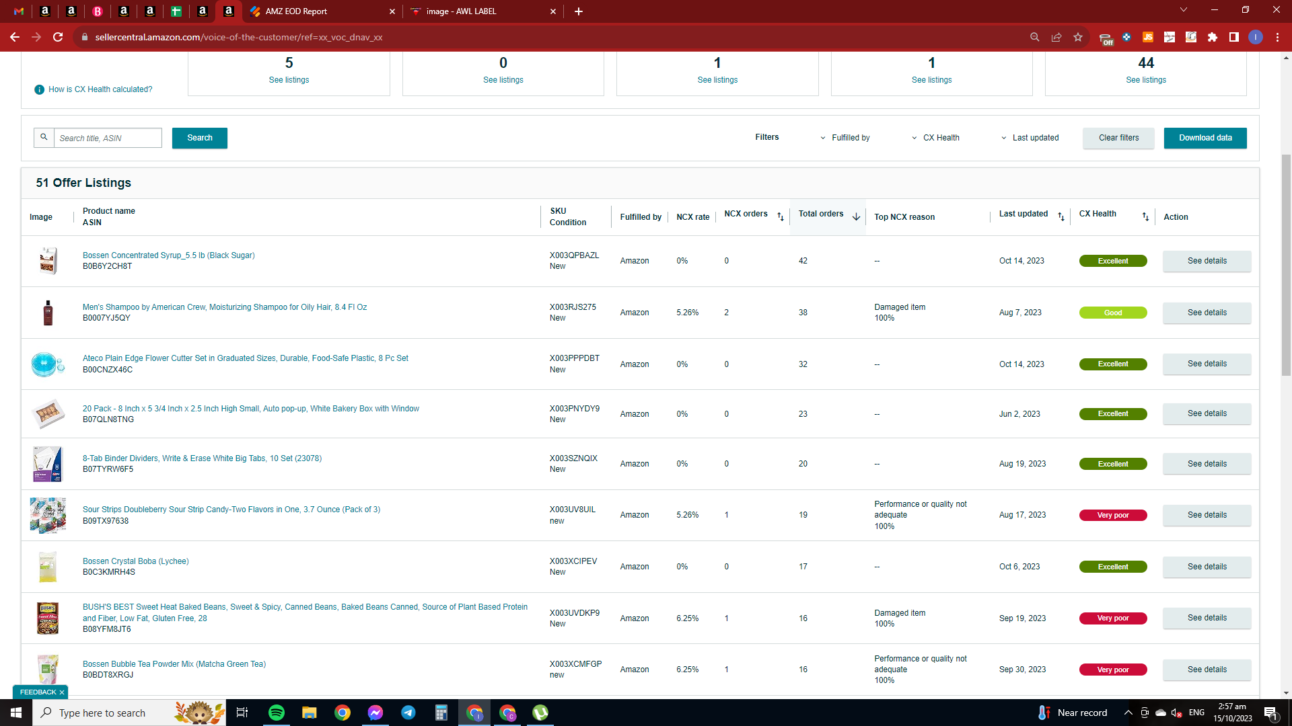Image resolution: width=1292 pixels, height=726 pixels.
Task: Open File Explorer from the taskbar
Action: (x=309, y=713)
